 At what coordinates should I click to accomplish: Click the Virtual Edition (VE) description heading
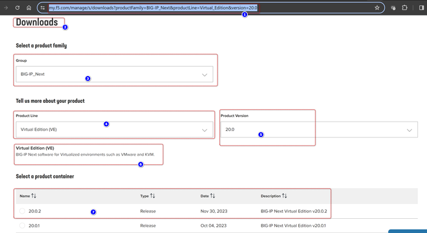(x=35, y=148)
